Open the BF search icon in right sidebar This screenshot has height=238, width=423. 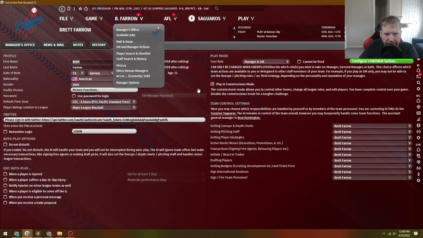point(418,83)
